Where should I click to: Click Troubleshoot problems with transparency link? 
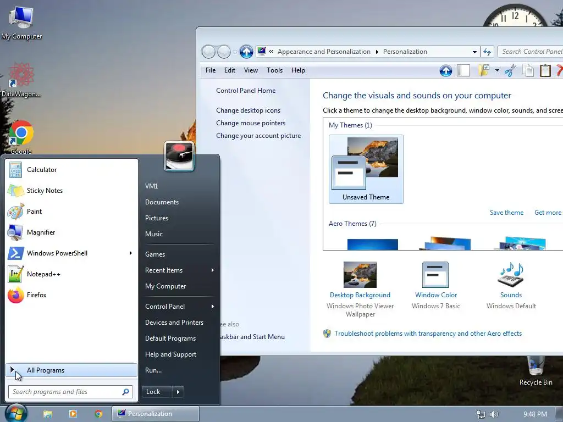[428, 334]
